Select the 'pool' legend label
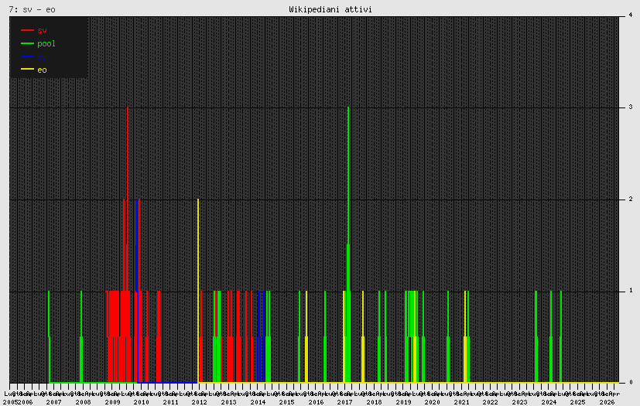 coord(46,43)
